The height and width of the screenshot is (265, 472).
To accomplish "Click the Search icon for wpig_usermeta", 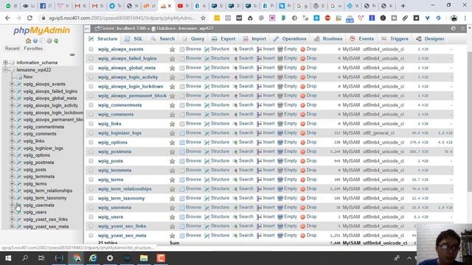I will (x=235, y=208).
